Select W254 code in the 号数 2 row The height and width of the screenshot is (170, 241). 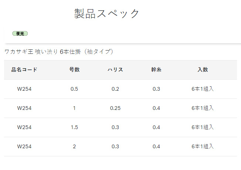click(x=24, y=146)
